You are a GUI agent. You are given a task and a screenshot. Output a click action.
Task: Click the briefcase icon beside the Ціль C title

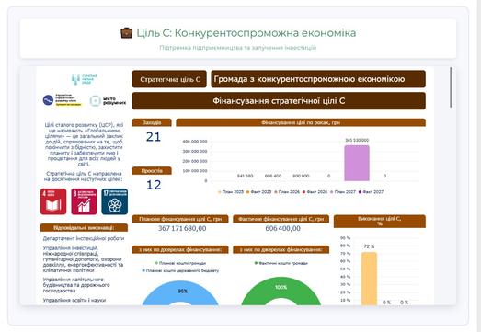click(x=126, y=33)
